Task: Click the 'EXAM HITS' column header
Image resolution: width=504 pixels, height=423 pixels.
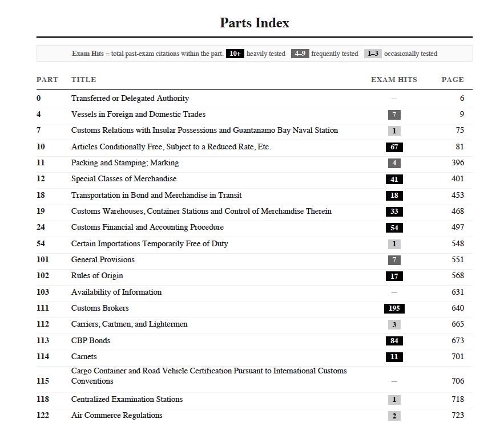Action: click(x=394, y=80)
